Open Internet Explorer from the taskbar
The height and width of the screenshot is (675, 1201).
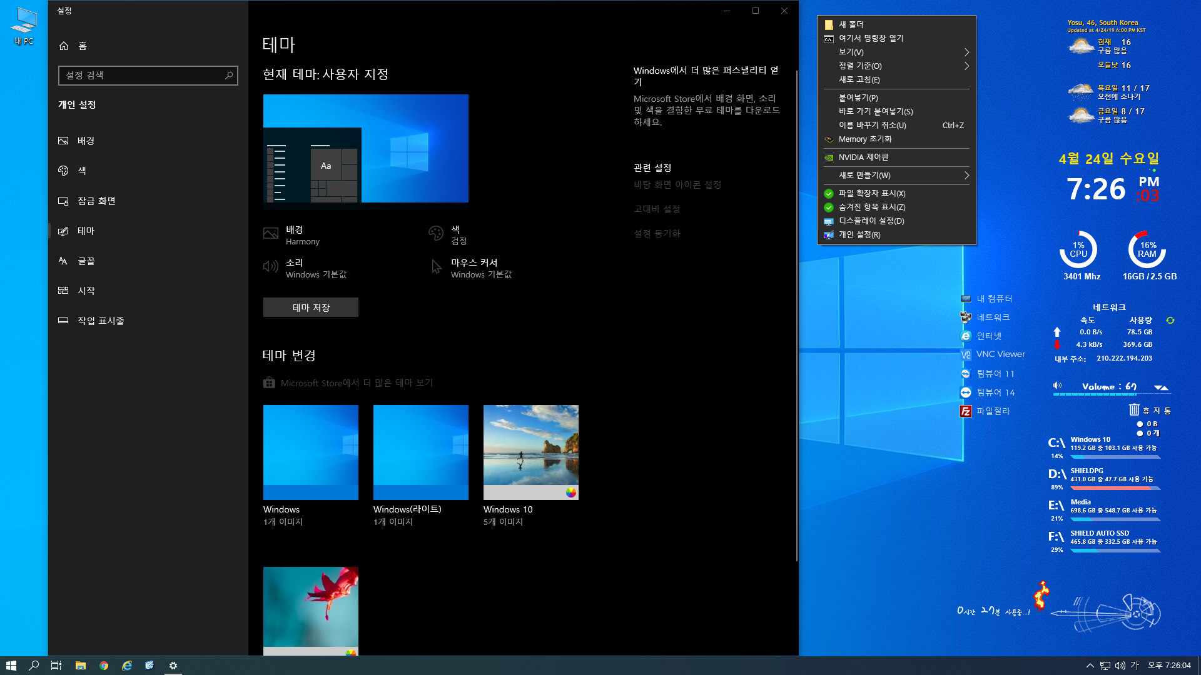point(127,666)
